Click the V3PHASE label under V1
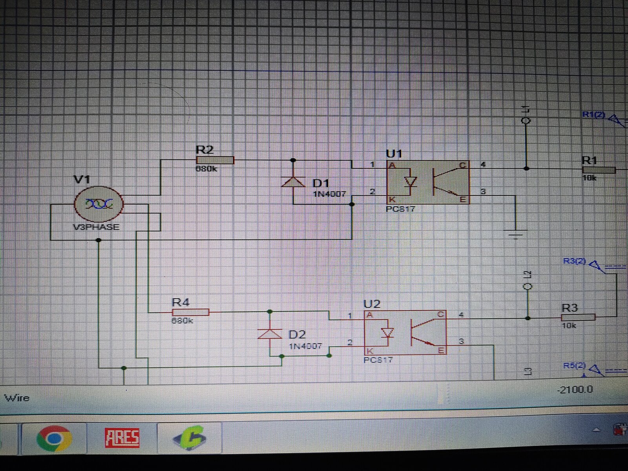Viewport: 628px width, 471px height. [x=96, y=227]
